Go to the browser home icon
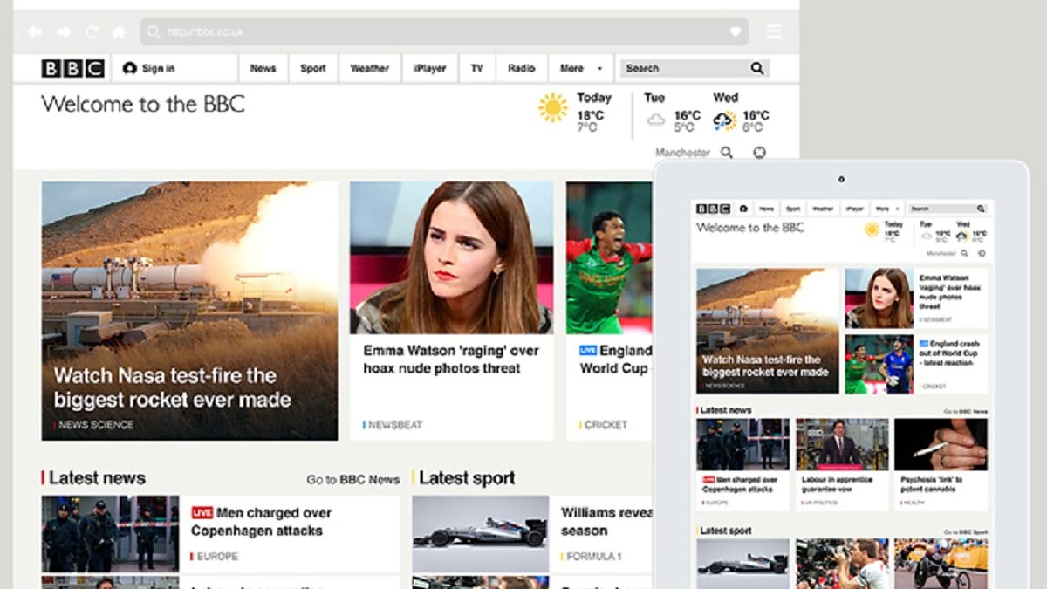Viewport: 1047px width, 589px height. 119,32
